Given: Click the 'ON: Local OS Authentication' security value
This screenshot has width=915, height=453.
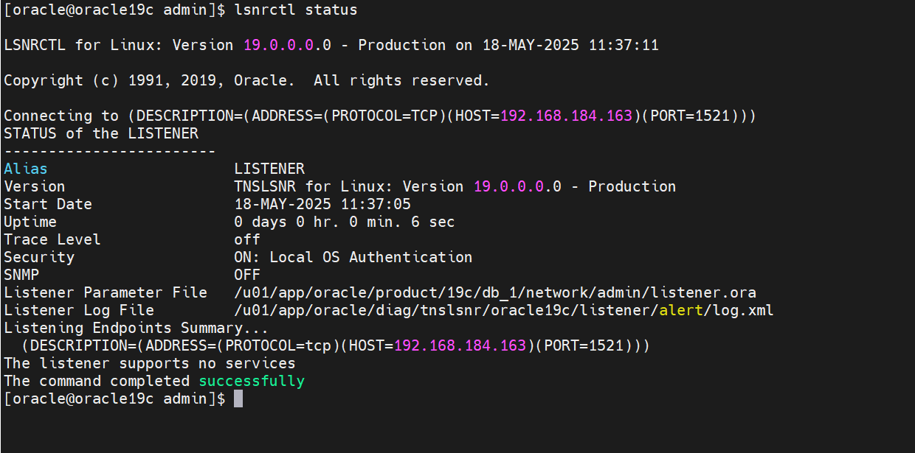Looking at the screenshot, I should click(x=353, y=258).
